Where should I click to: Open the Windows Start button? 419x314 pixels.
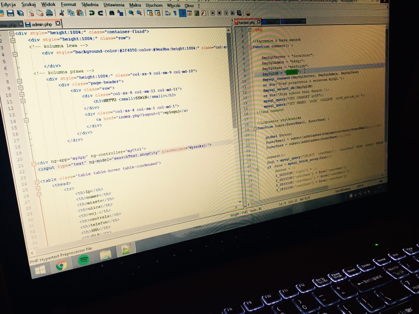[40, 270]
